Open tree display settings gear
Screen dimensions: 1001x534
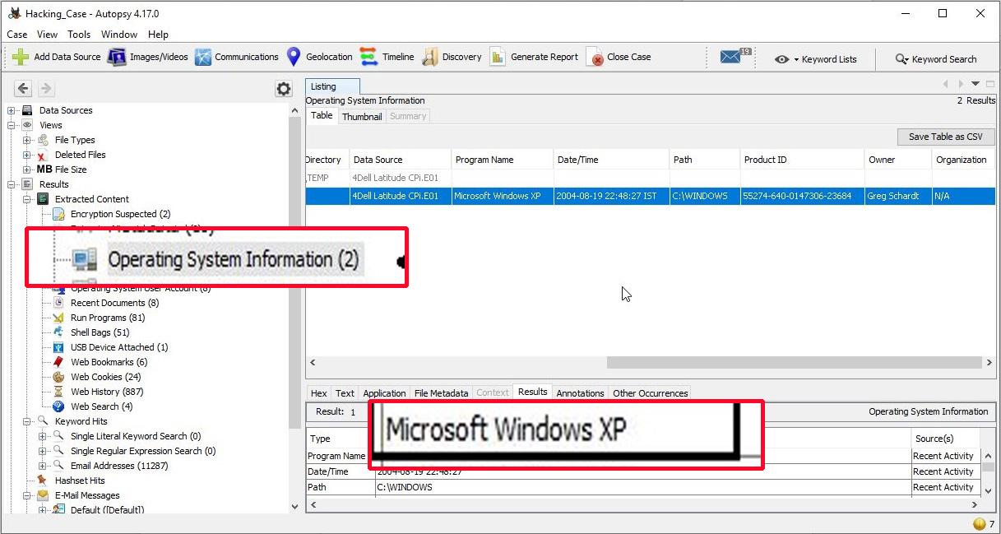[284, 89]
